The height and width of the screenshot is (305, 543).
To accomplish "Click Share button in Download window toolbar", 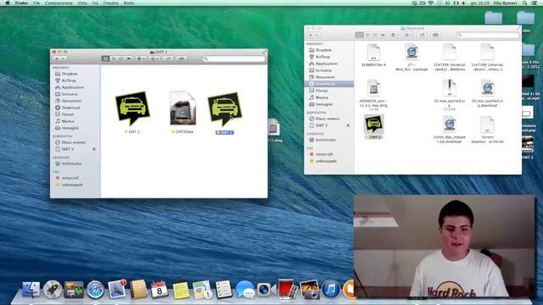I will (x=423, y=35).
